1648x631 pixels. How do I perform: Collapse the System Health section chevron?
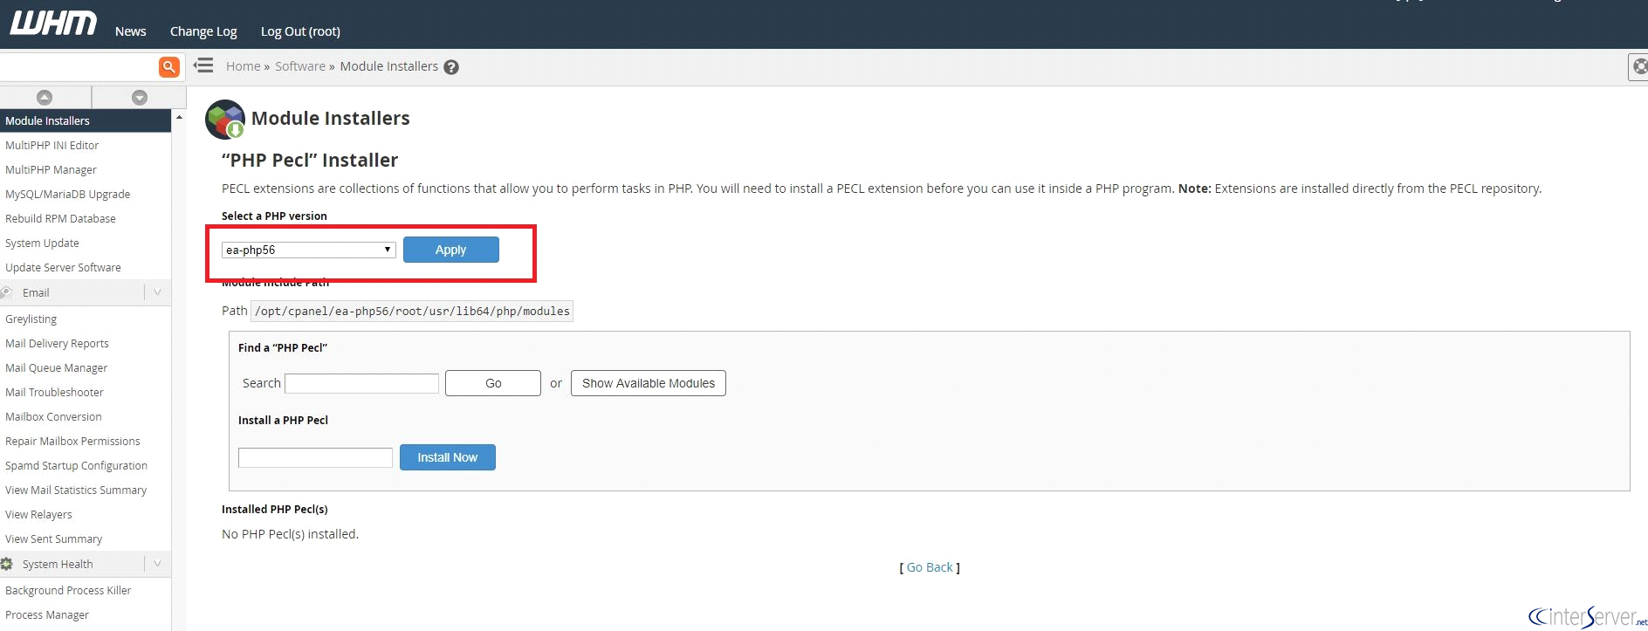point(157,564)
